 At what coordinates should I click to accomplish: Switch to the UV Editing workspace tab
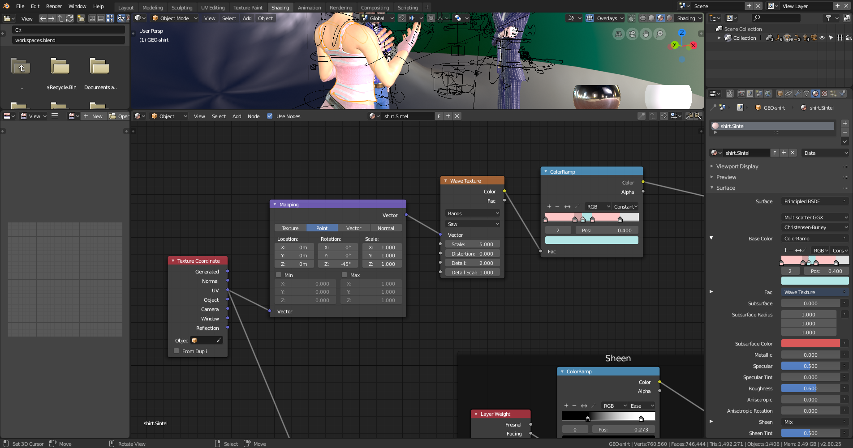[213, 8]
